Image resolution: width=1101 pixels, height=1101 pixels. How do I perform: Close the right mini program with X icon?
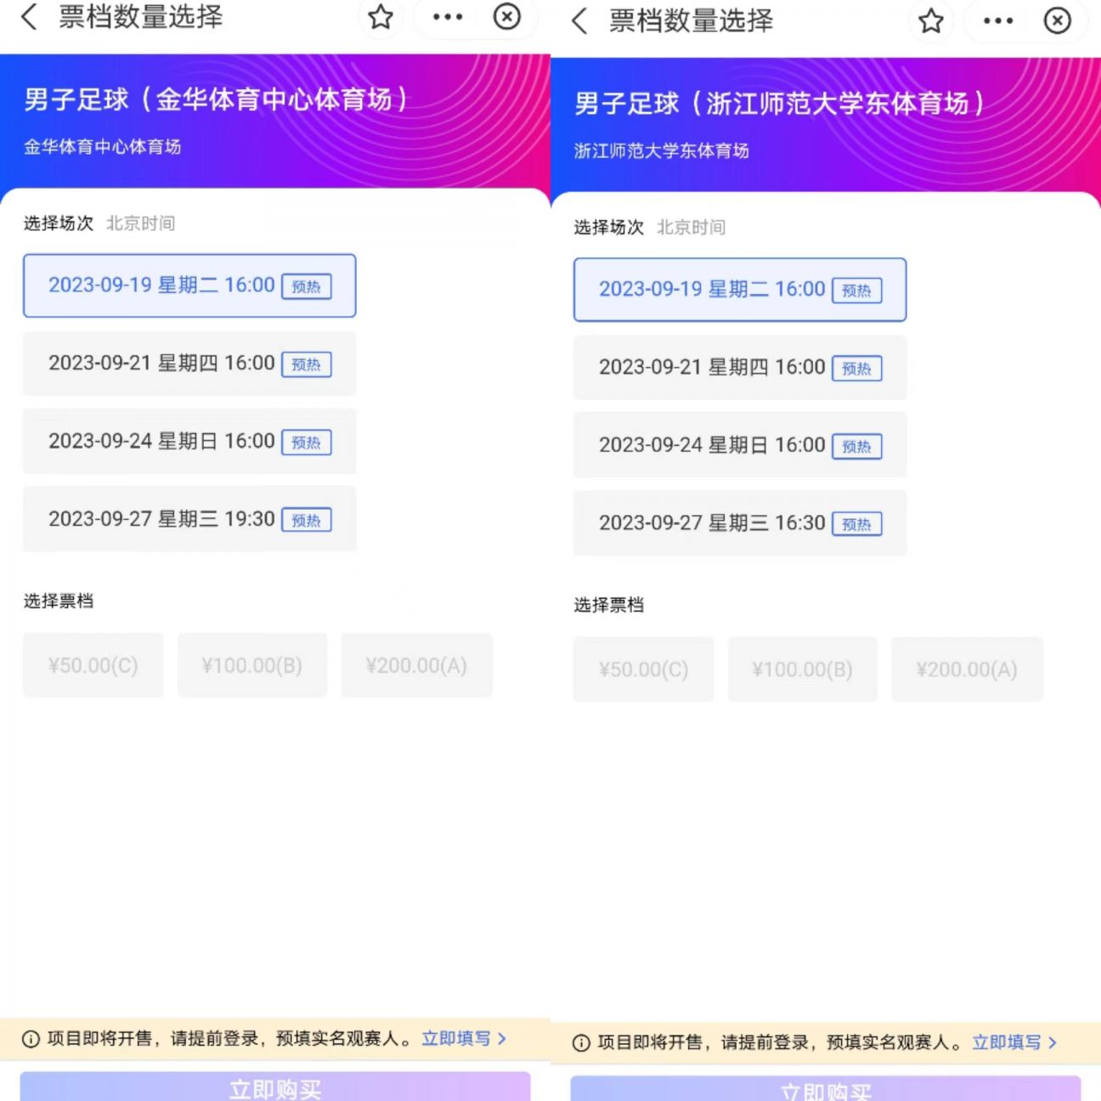(x=1058, y=20)
